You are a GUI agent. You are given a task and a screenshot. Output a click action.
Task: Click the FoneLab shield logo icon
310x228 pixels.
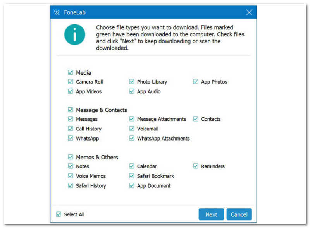[x=57, y=12]
